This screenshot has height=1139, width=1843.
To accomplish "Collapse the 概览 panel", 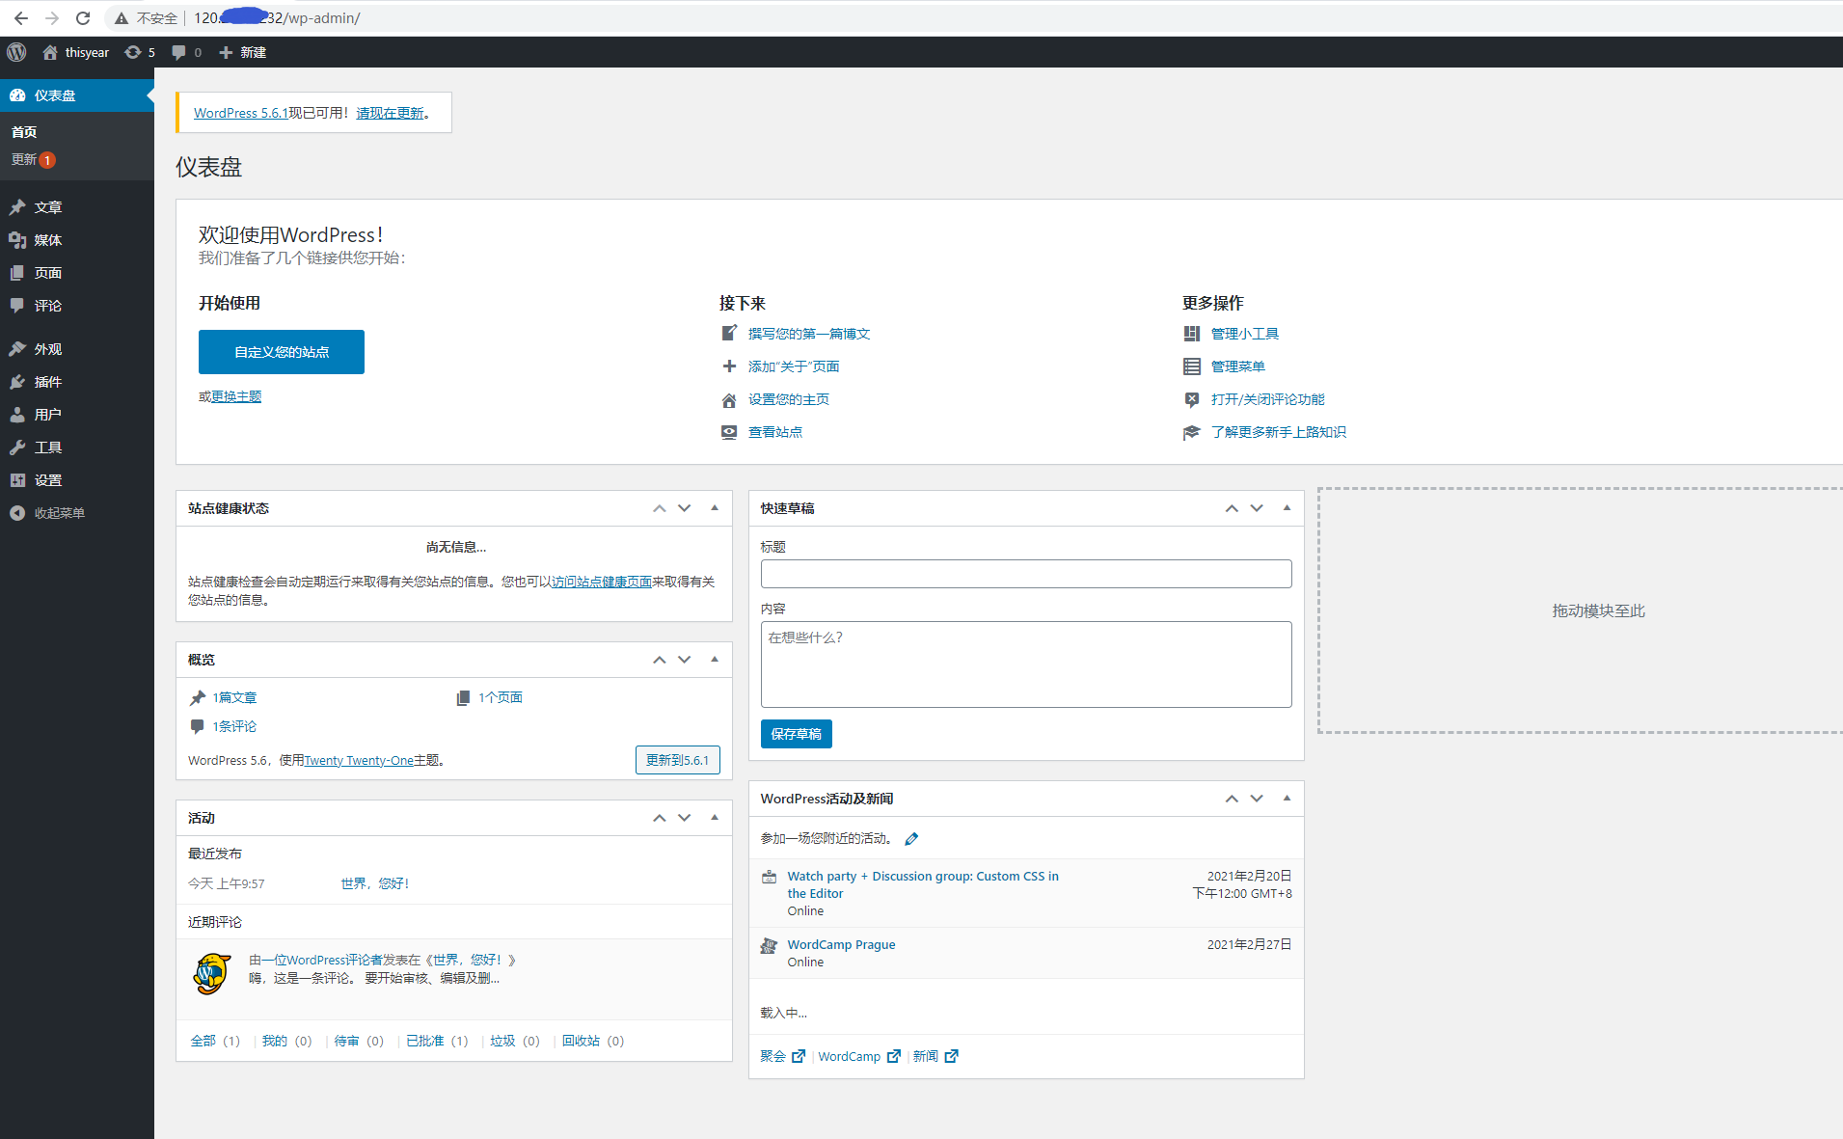I will point(715,660).
